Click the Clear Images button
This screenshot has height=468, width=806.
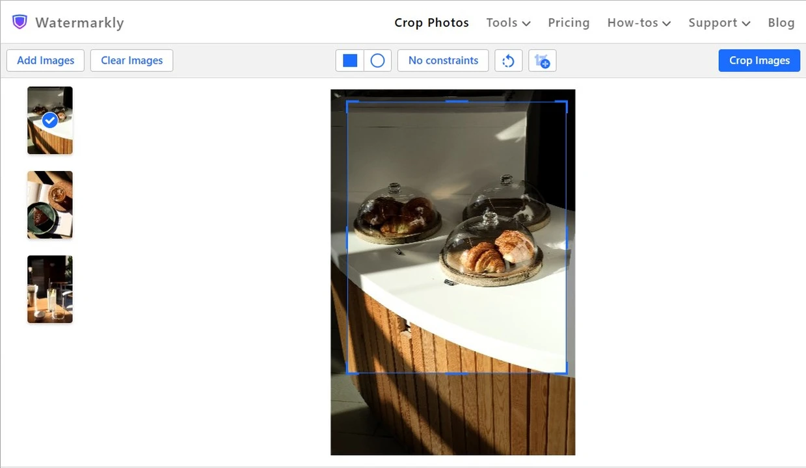click(132, 60)
